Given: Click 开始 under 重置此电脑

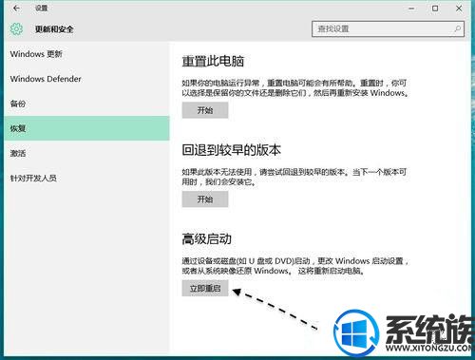Looking at the screenshot, I should pyautogui.click(x=205, y=110).
